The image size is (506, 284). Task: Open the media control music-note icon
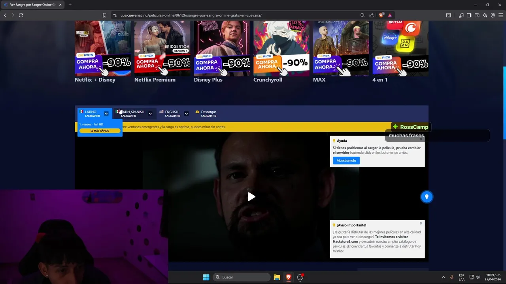click(461, 15)
